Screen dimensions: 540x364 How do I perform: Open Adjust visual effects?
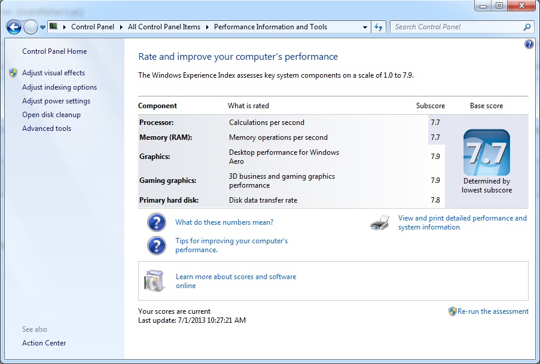[x=53, y=73]
